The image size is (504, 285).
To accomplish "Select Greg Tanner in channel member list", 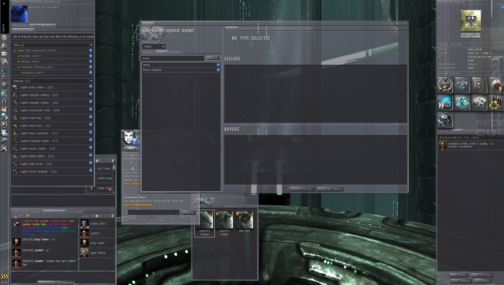I will (98, 243).
